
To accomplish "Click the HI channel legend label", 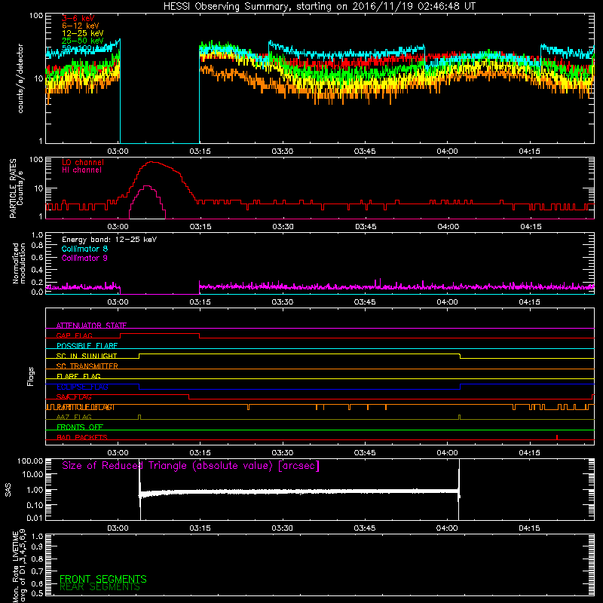I will click(x=81, y=170).
